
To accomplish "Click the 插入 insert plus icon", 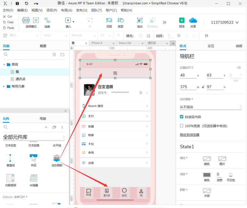I will tap(68, 20).
